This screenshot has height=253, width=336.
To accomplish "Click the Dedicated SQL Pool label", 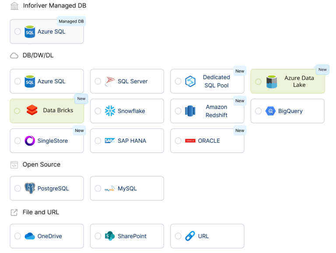I will pos(216,81).
